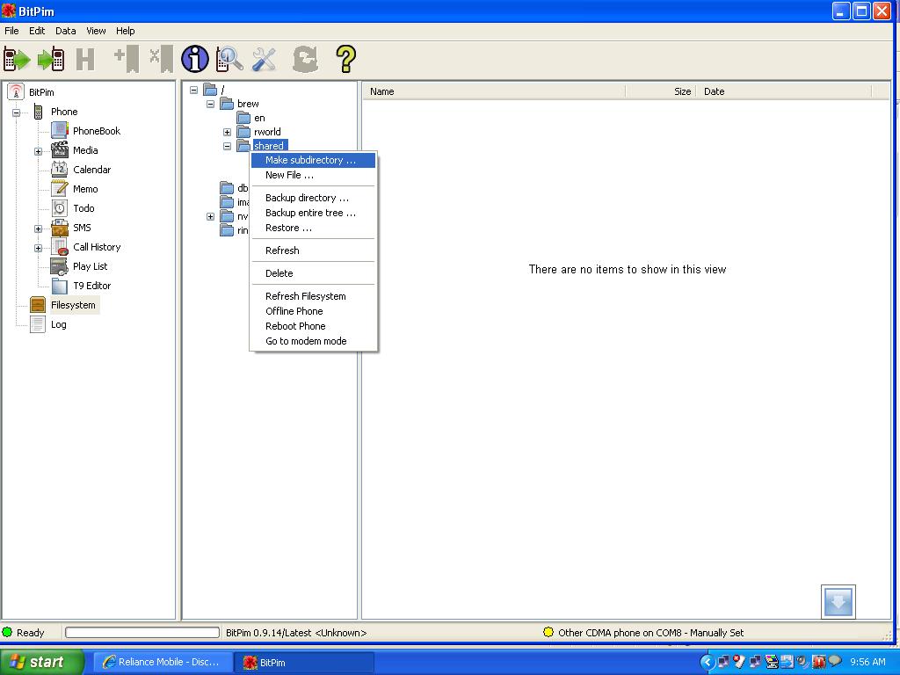Open the View menu
Image resolution: width=900 pixels, height=675 pixels.
pyautogui.click(x=96, y=31)
